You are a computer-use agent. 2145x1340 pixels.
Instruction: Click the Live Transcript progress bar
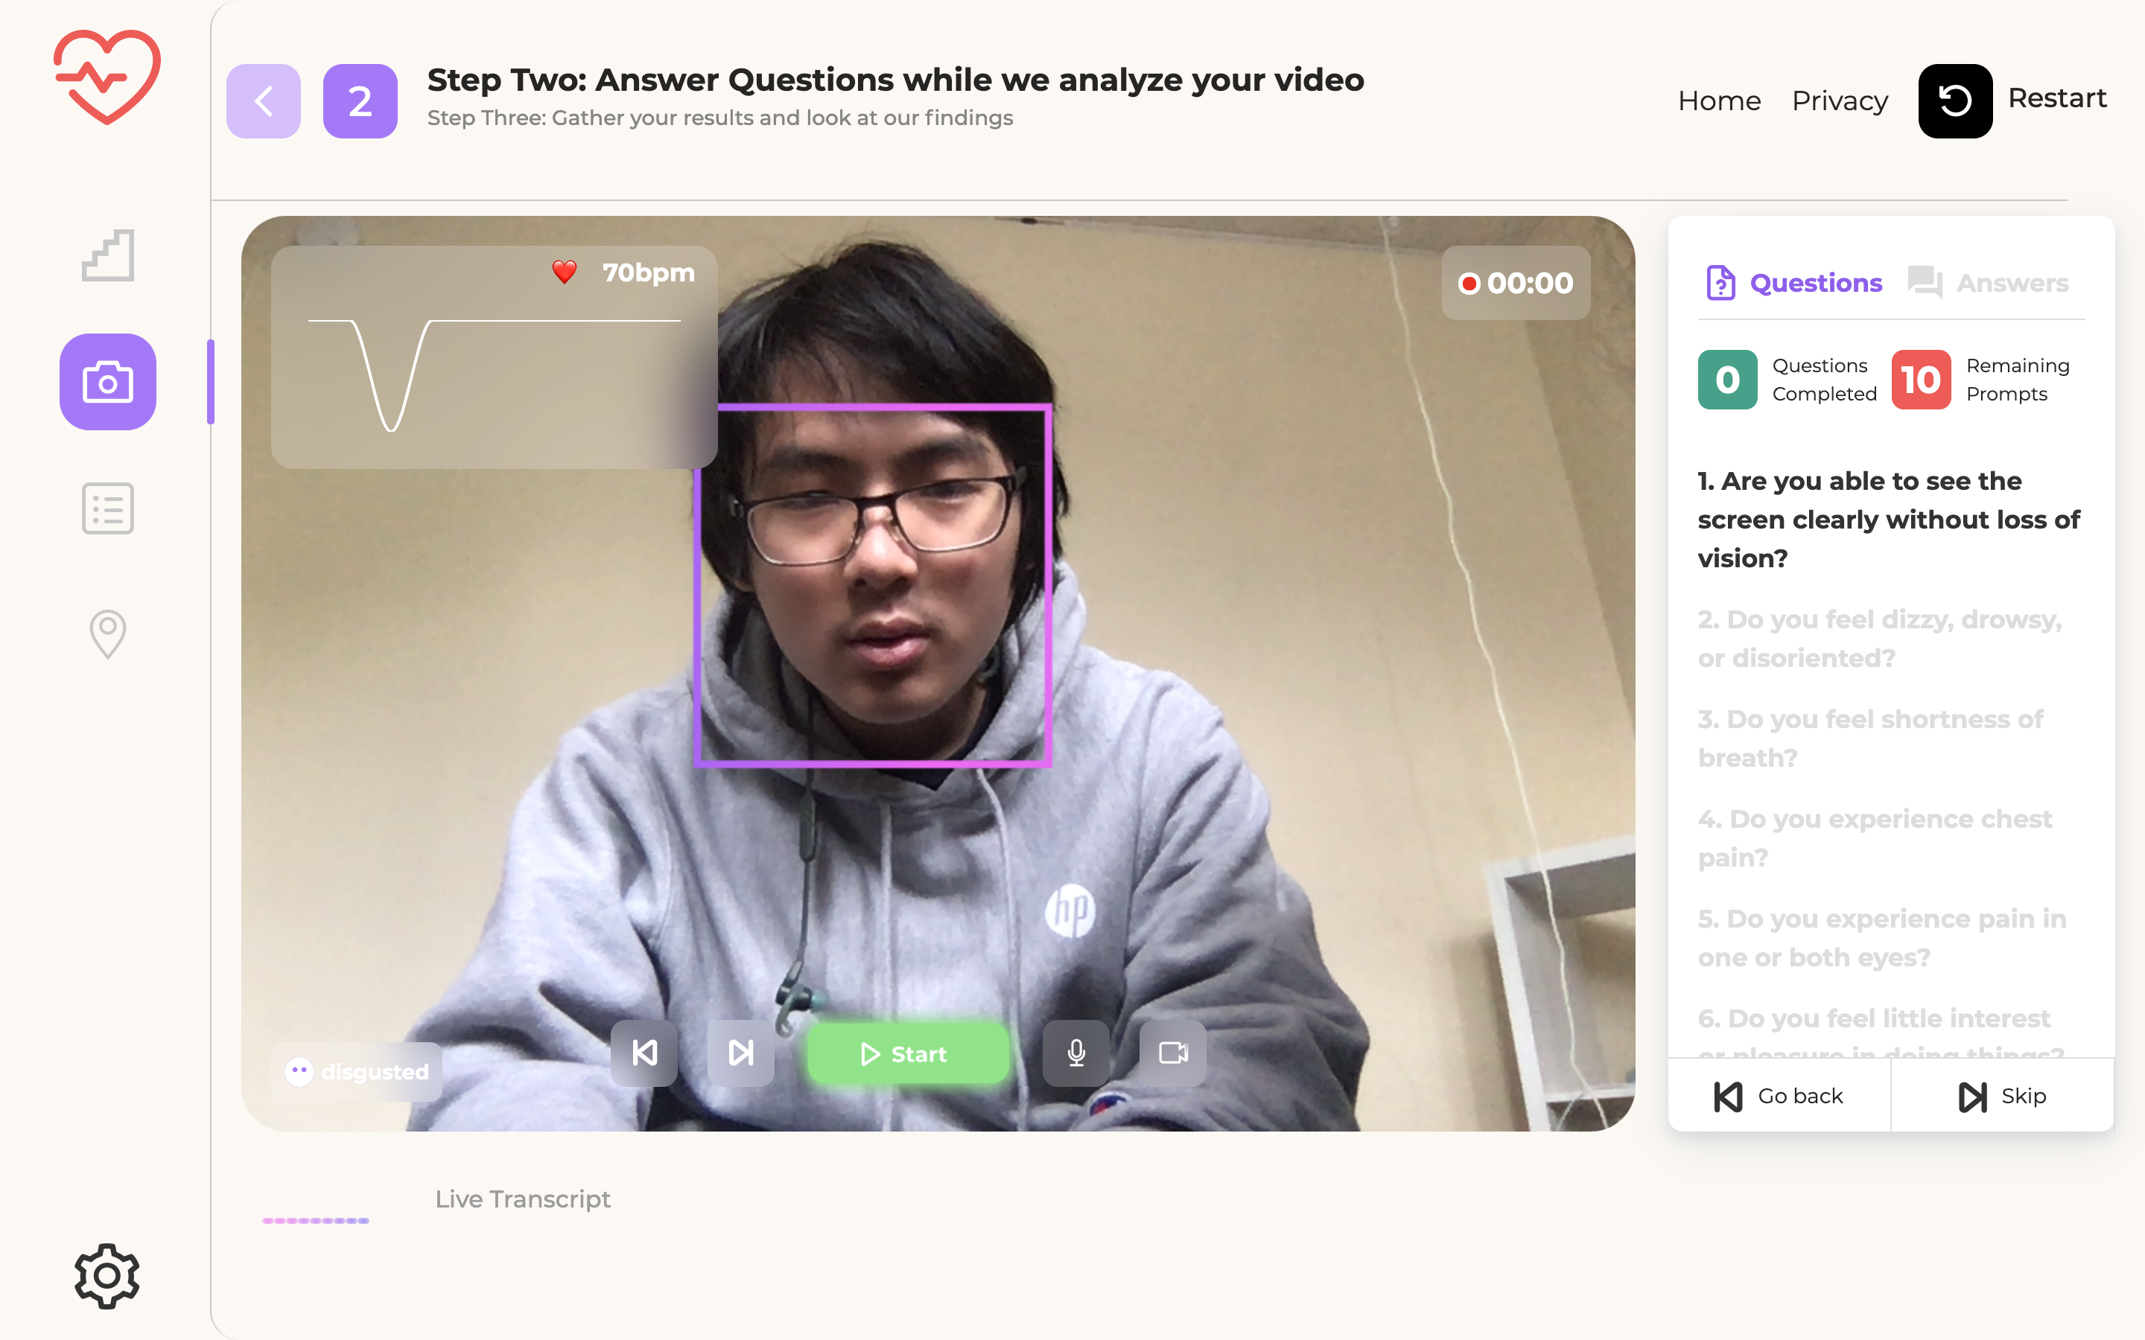316,1220
